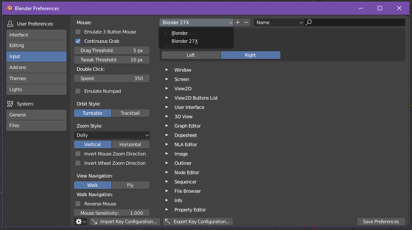Enable Invert Wheel Zoom Direction
412x230 pixels.
coord(78,163)
